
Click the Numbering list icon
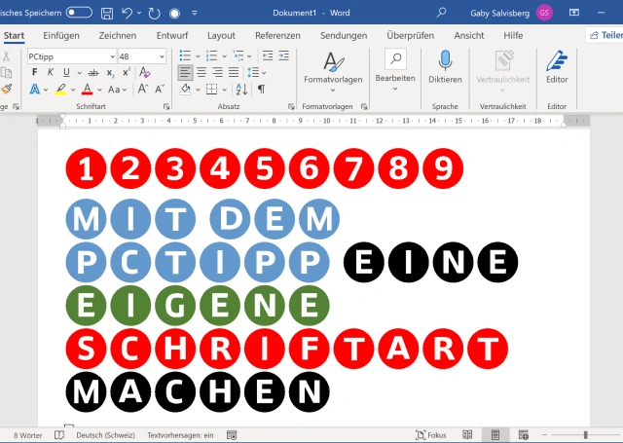point(212,56)
